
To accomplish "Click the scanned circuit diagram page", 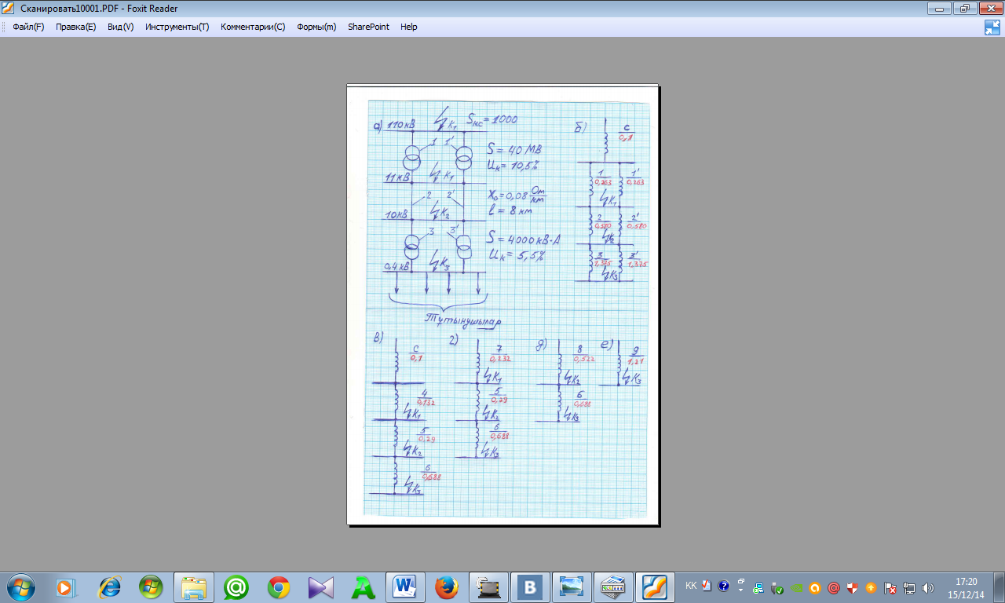I will (502, 305).
